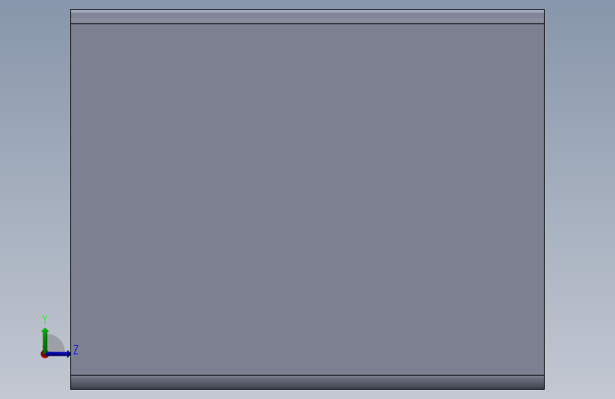This screenshot has height=399, width=615.
Task: Select the gray quadrant arc of triad
Action: click(x=56, y=343)
